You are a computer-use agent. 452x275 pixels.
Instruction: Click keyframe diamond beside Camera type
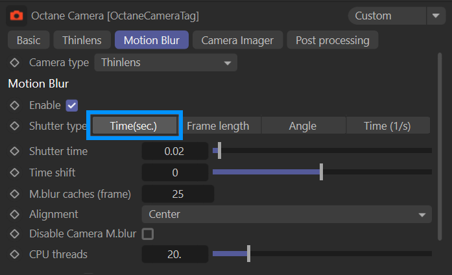pos(14,63)
